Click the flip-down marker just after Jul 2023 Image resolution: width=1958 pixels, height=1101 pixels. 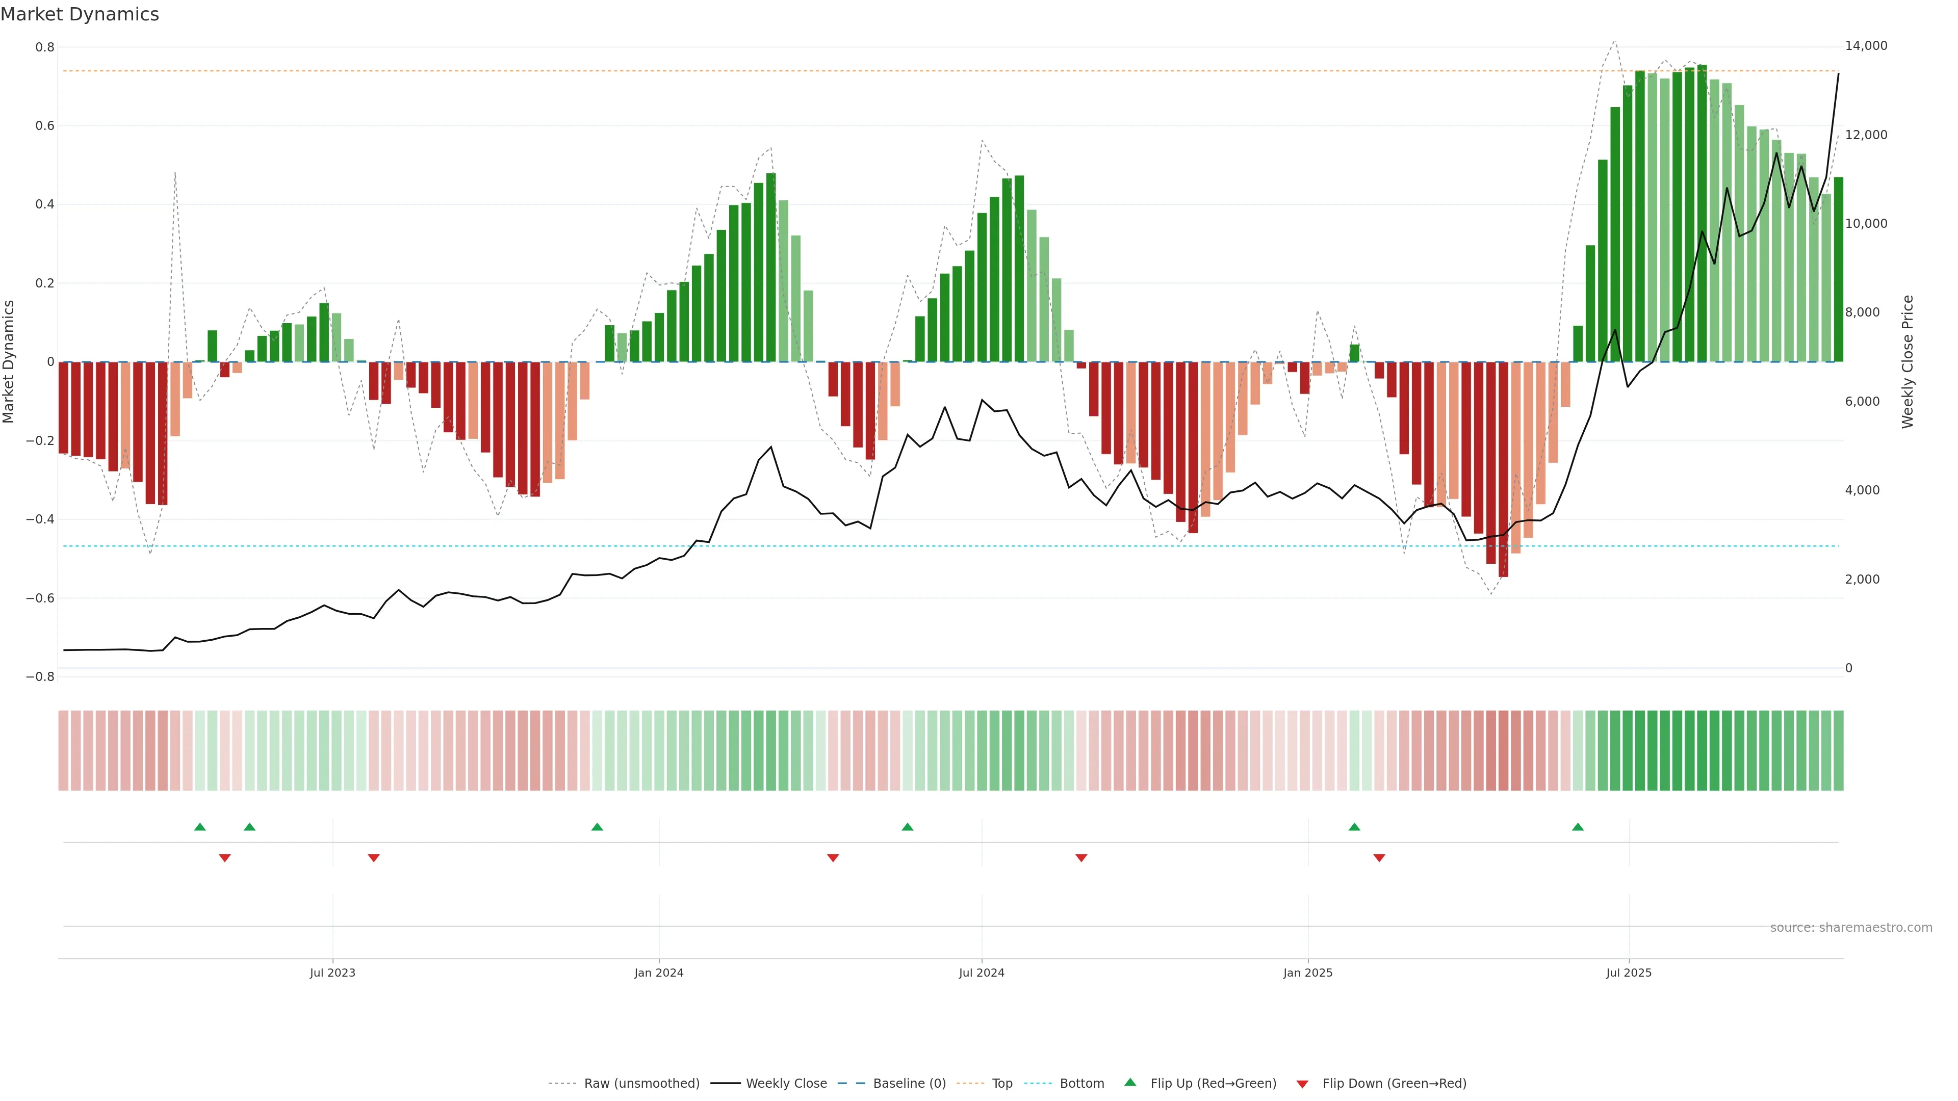(x=373, y=858)
